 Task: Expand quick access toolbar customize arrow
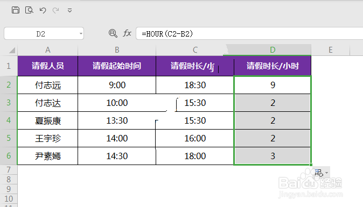pyautogui.click(x=69, y=10)
